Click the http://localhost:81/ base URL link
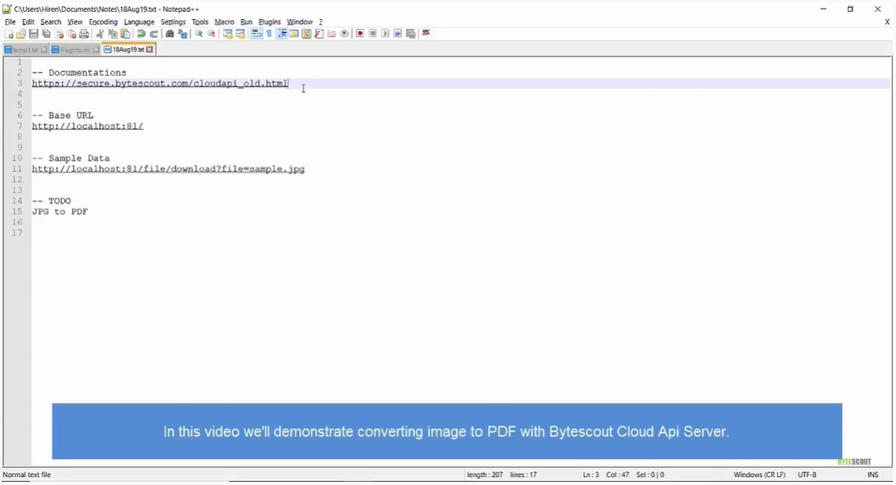This screenshot has width=896, height=485. [x=87, y=126]
